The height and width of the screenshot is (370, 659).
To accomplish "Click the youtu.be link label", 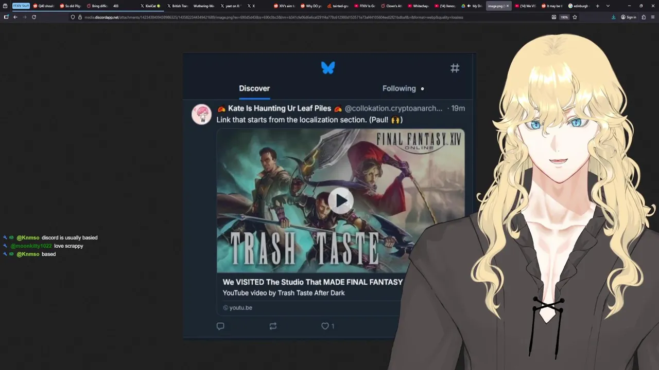I will [x=240, y=308].
